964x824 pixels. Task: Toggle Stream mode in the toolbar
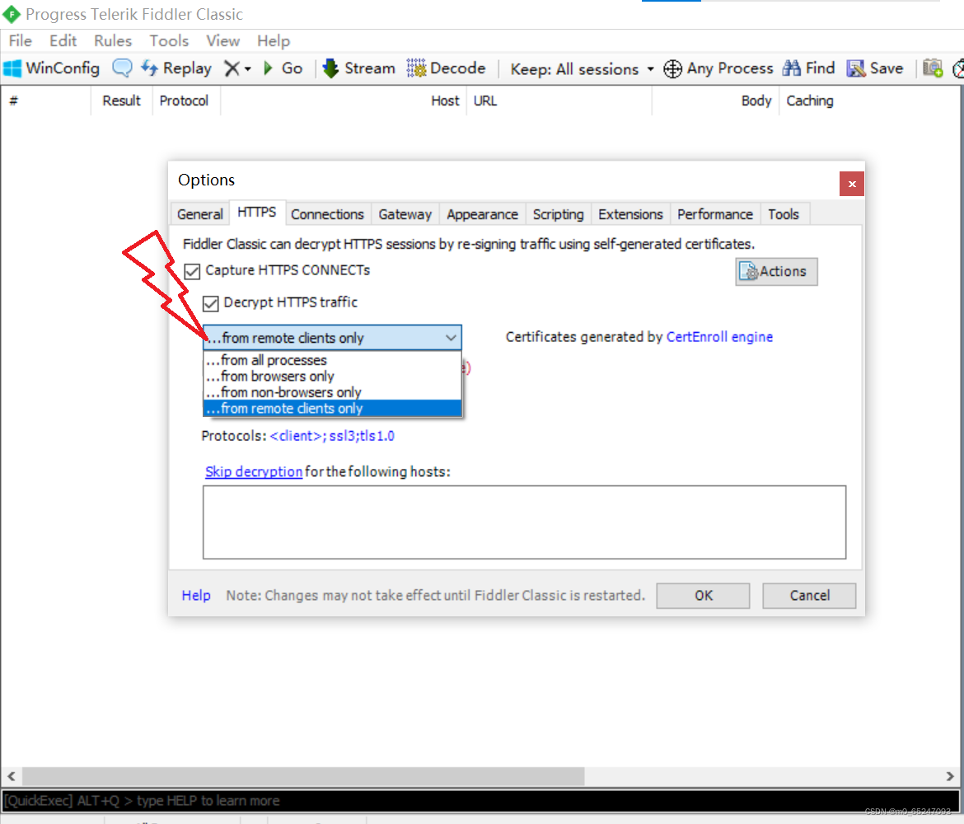[359, 68]
